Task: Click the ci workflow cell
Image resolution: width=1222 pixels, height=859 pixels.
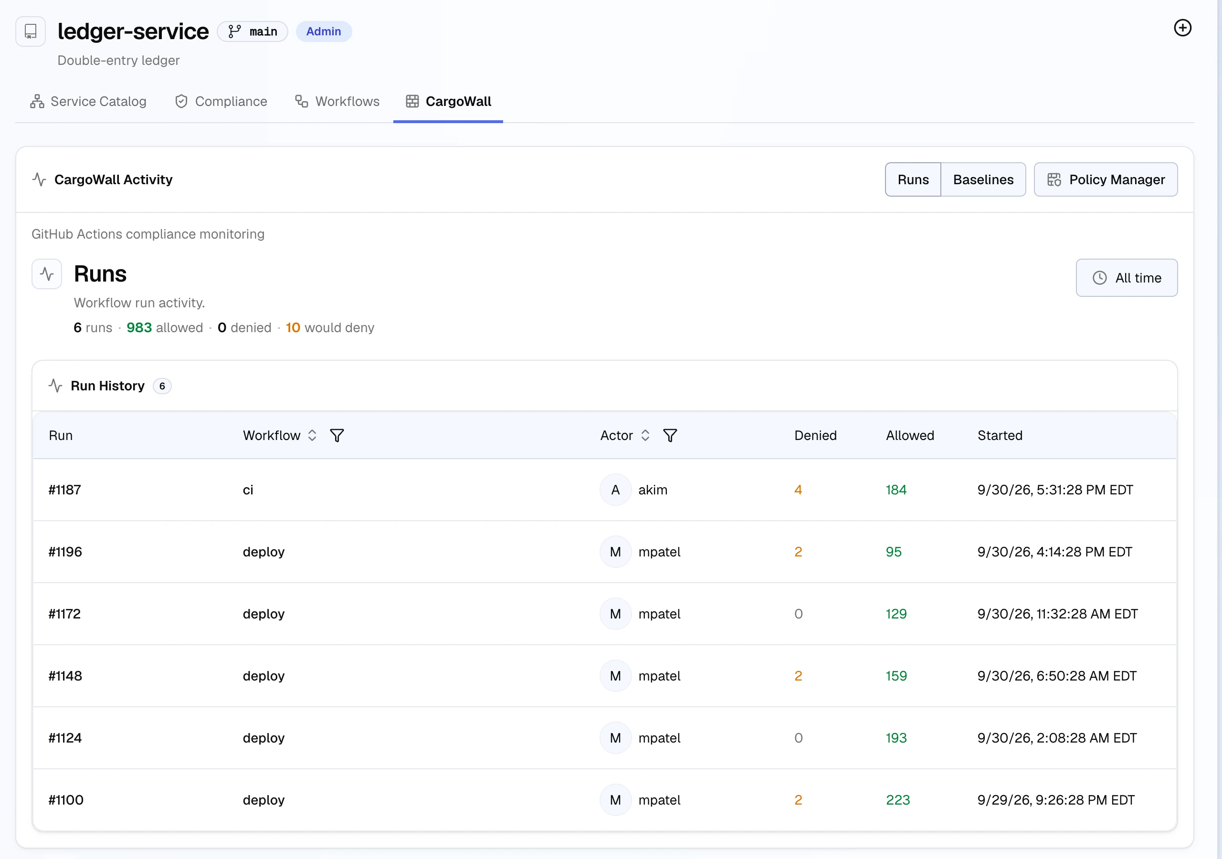Action: coord(247,490)
